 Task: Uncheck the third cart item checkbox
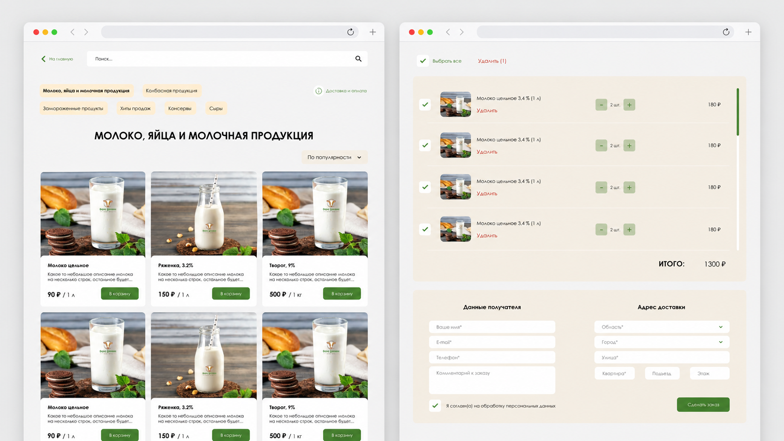425,187
